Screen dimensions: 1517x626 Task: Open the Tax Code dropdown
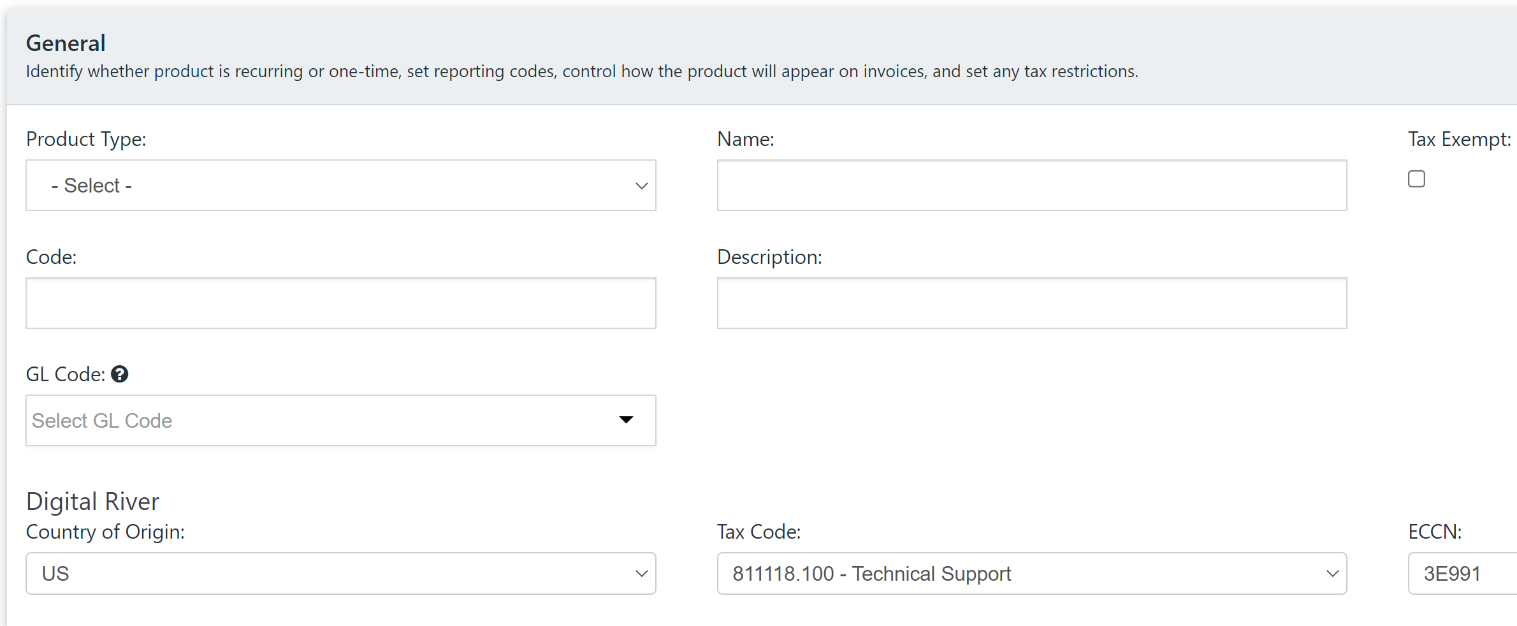[1032, 574]
